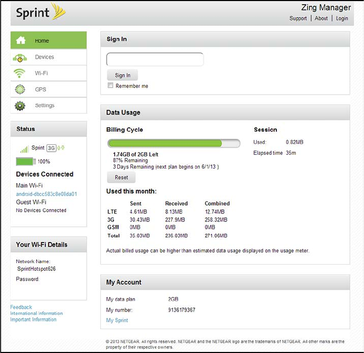
Task: Click the battery level icon
Action: point(25,161)
